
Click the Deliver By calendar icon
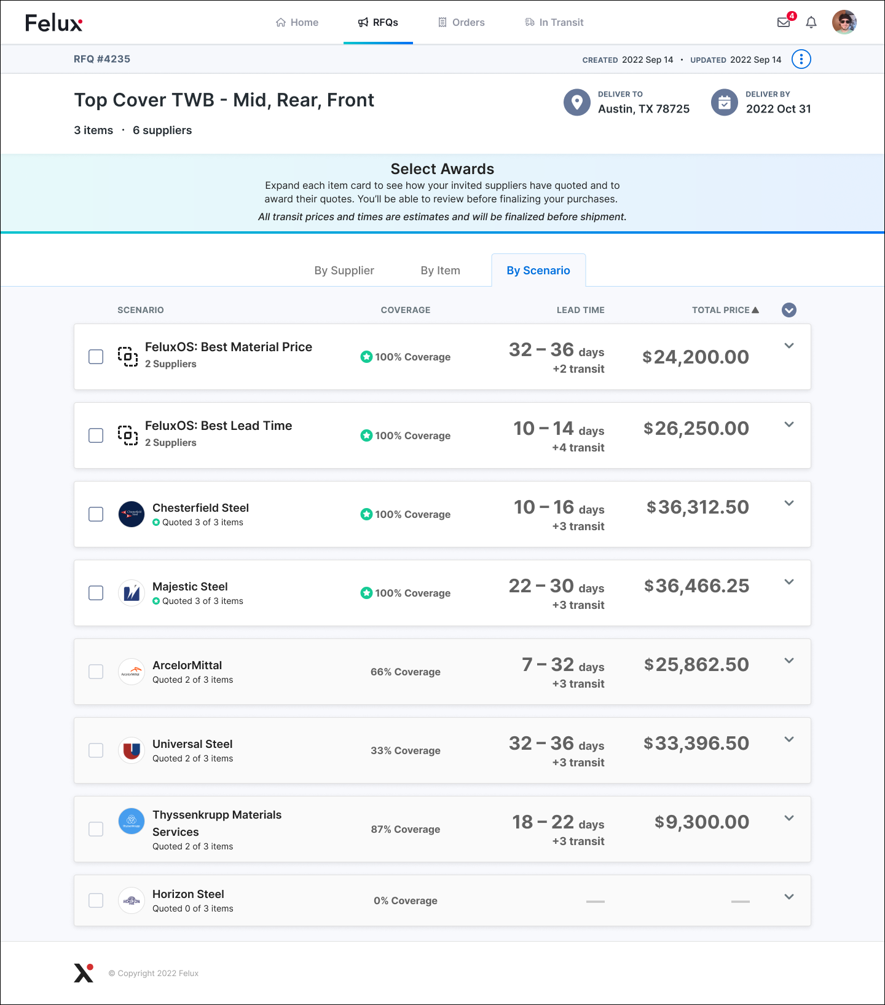(x=725, y=102)
